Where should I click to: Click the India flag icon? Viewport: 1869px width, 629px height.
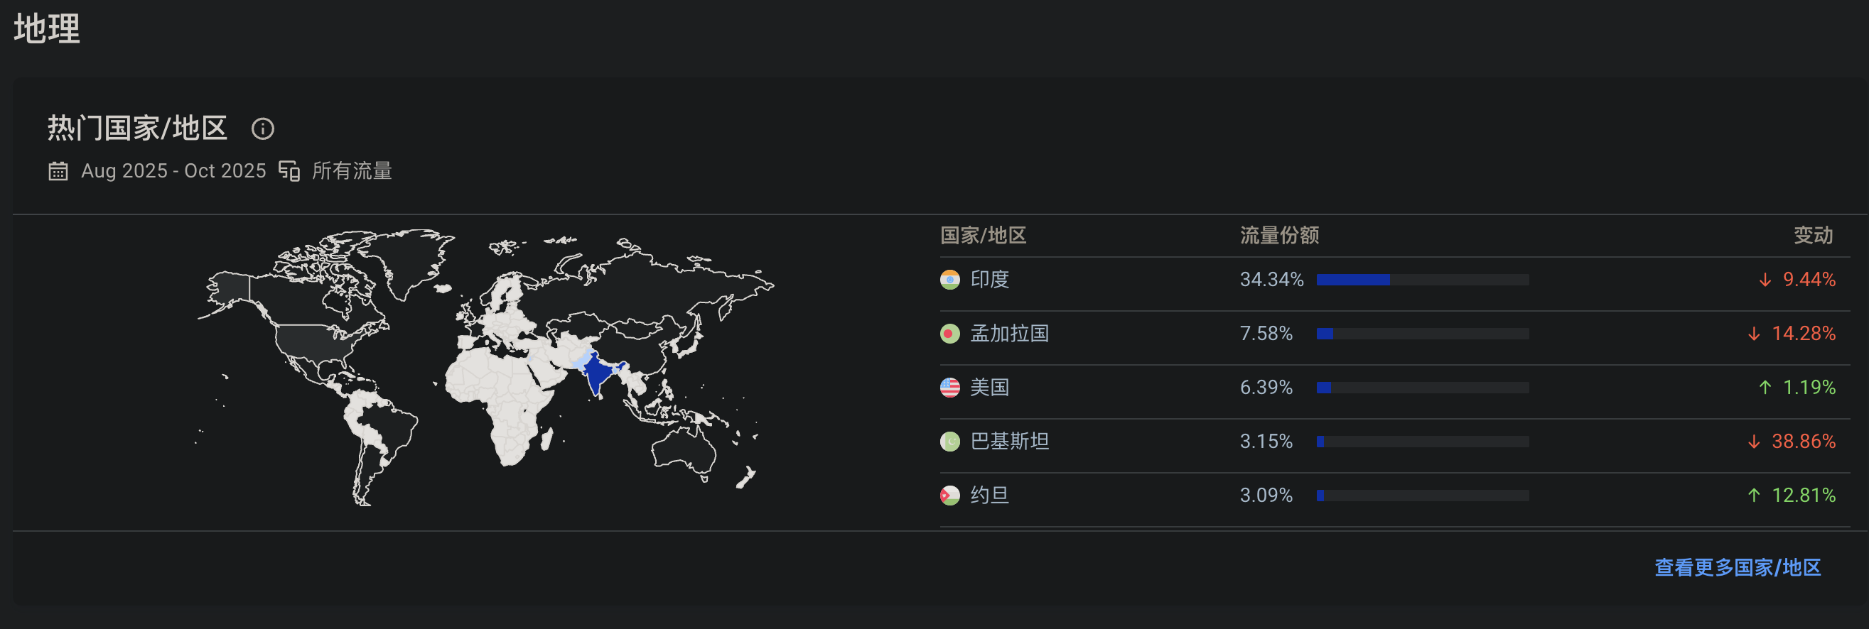coord(949,280)
